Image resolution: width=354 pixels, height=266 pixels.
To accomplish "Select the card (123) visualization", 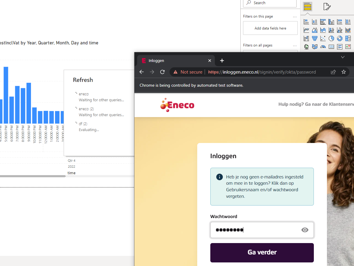I will (331, 46).
